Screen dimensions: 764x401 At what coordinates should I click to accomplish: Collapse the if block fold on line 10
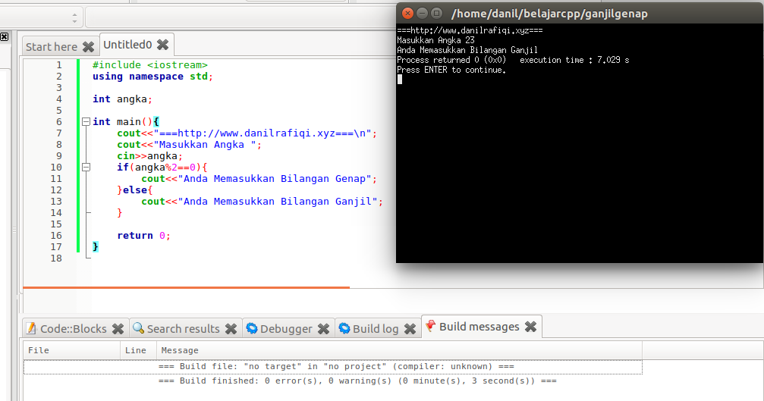click(86, 167)
